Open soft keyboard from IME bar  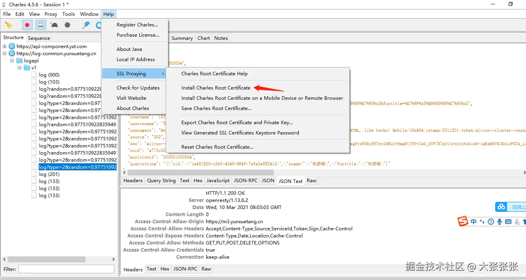[508, 222]
